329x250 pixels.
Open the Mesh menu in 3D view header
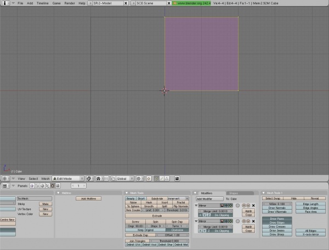[x=46, y=179]
